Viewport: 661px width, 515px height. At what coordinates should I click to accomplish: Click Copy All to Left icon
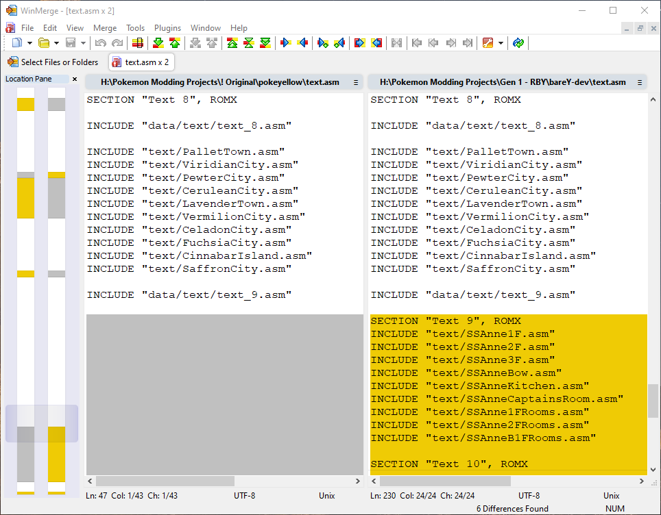click(376, 43)
